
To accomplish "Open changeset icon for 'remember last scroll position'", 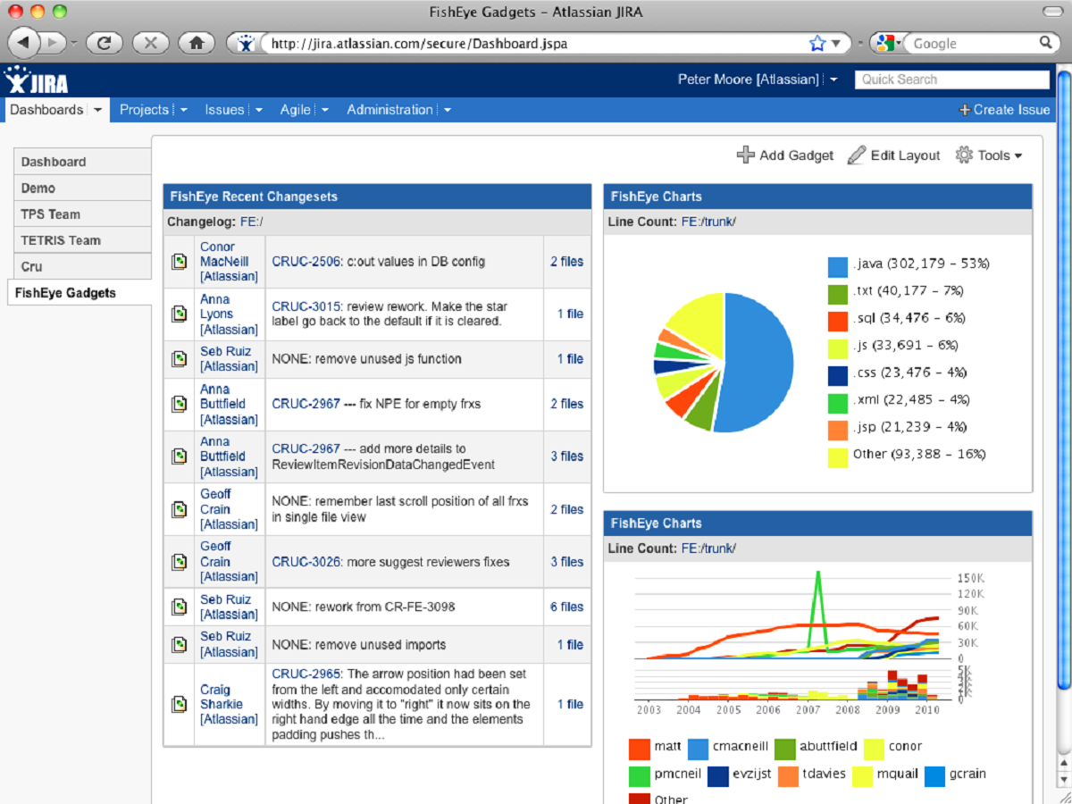I will click(x=180, y=509).
